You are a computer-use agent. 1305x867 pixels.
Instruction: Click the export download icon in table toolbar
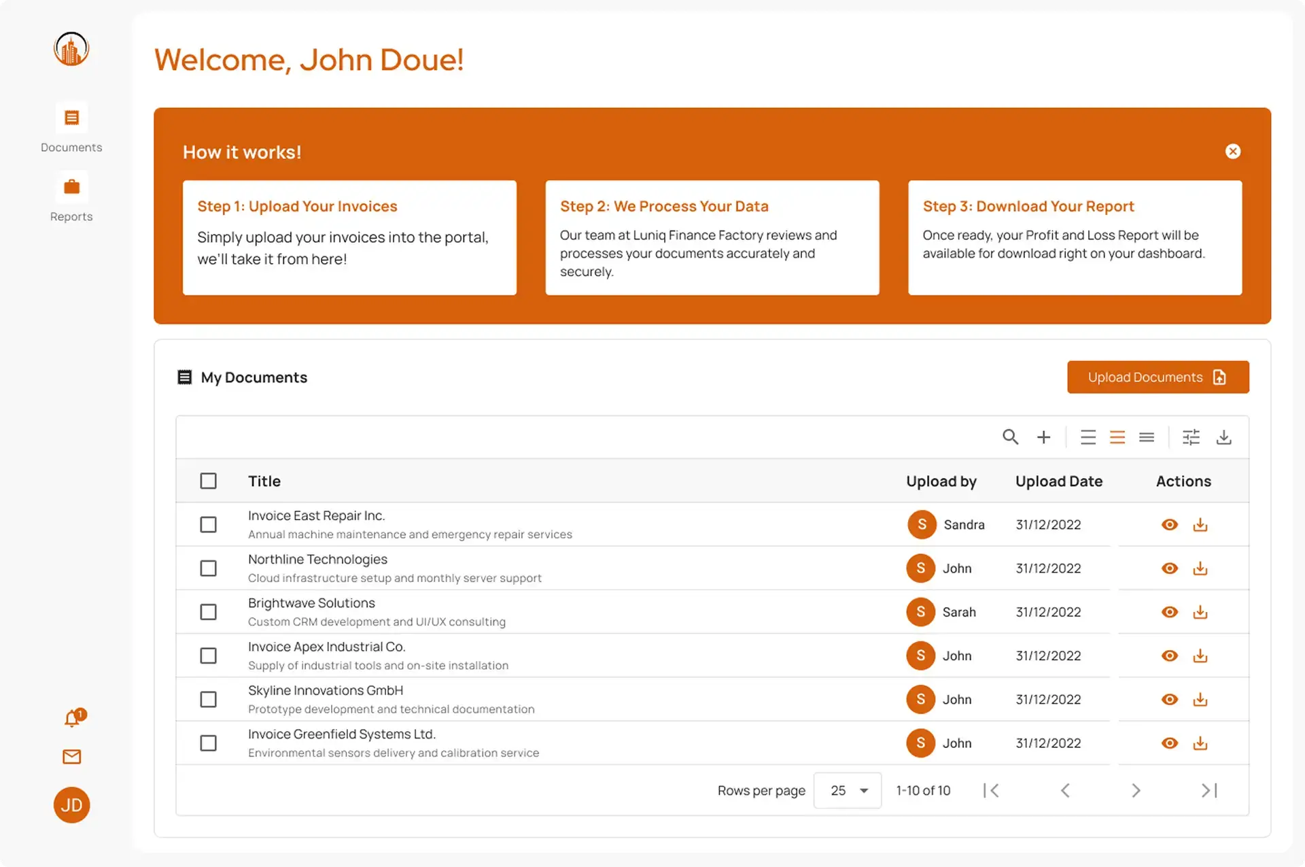[x=1223, y=437]
